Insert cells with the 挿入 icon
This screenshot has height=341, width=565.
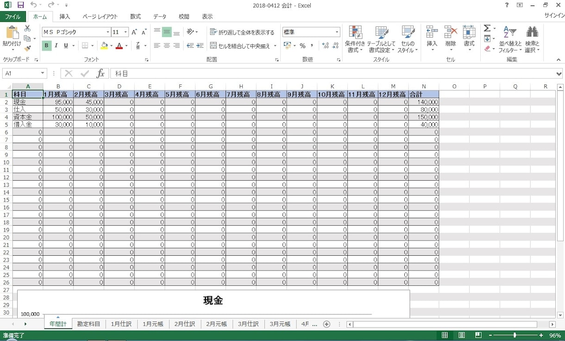[x=432, y=39]
